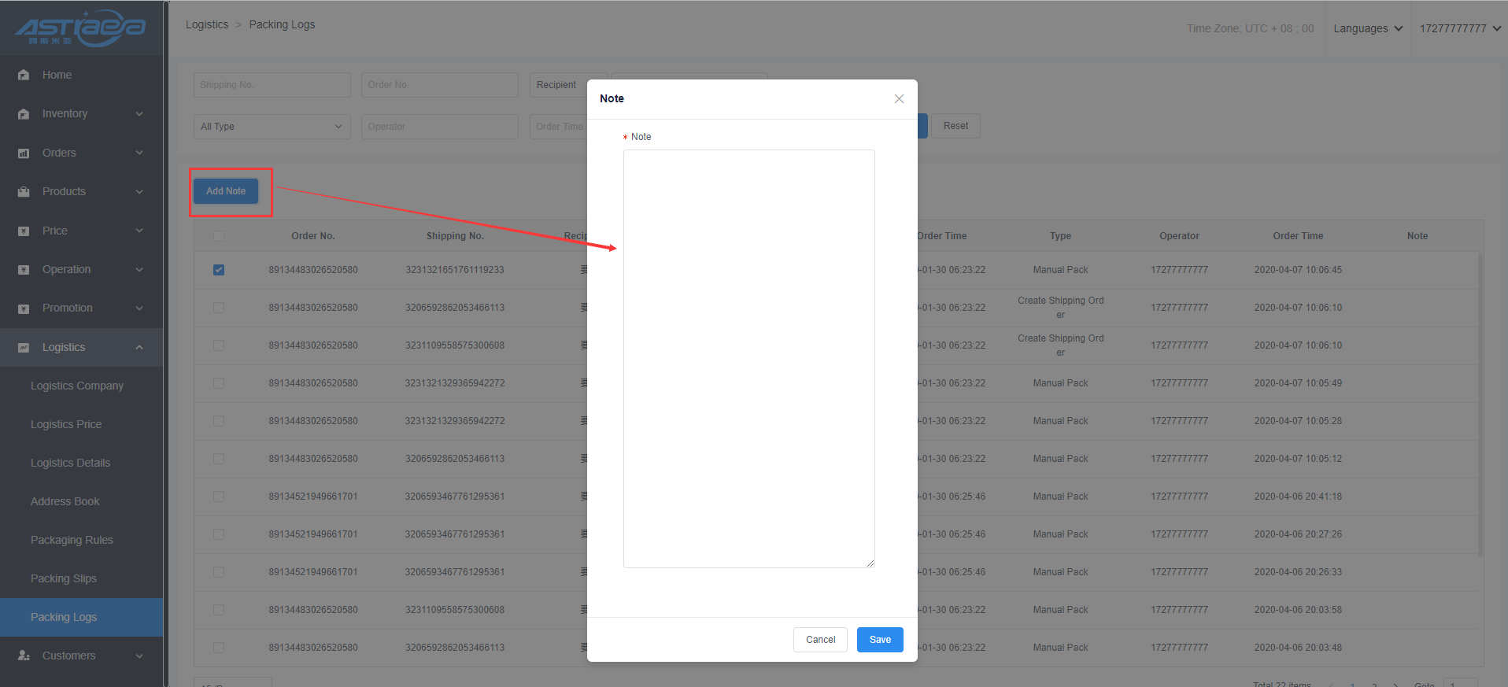The width and height of the screenshot is (1508, 687).
Task: Click the Promotion icon in sidebar
Action: coord(24,308)
